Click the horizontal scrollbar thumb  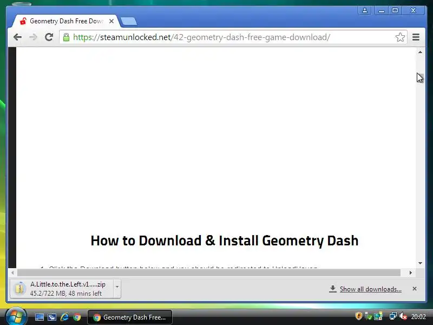click(x=209, y=273)
